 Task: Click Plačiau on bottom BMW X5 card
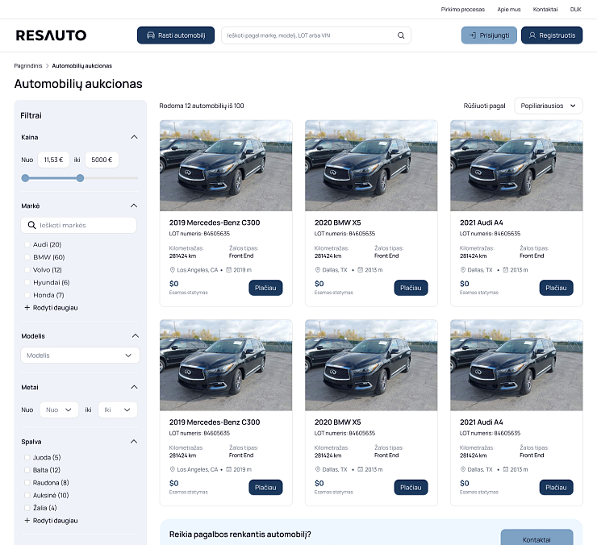411,487
